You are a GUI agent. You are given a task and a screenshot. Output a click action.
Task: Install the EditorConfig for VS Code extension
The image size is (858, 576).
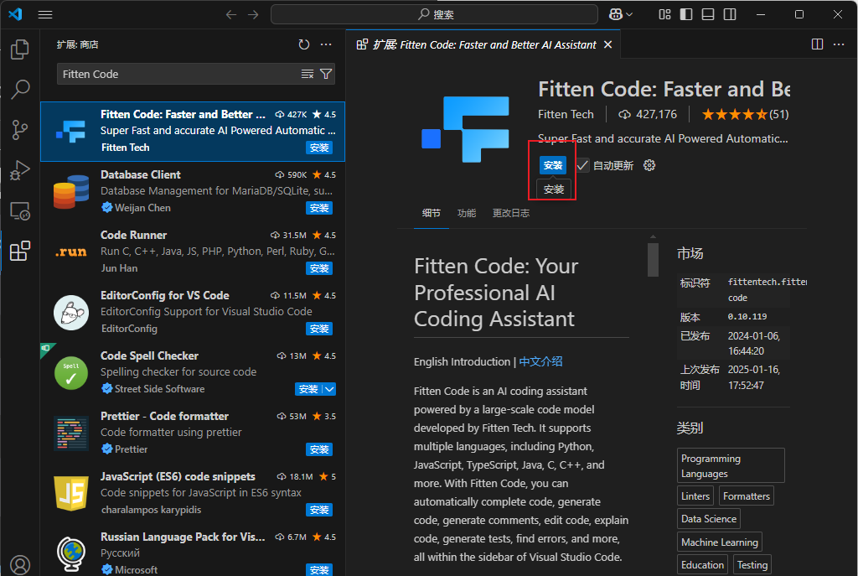click(x=319, y=329)
